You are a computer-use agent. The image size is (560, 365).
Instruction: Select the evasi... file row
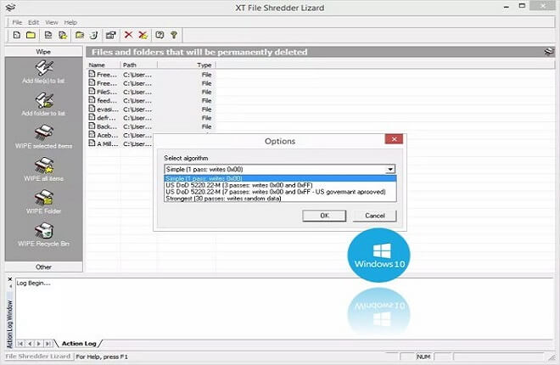[x=151, y=109]
